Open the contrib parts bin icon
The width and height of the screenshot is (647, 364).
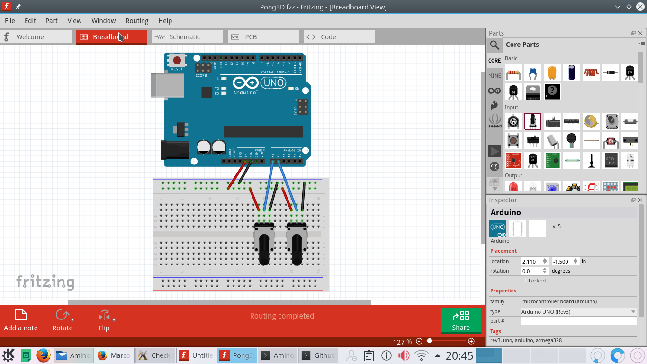pos(494,166)
